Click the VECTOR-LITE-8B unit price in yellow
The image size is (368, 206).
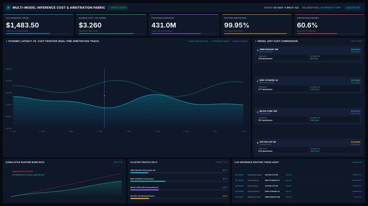[355, 142]
